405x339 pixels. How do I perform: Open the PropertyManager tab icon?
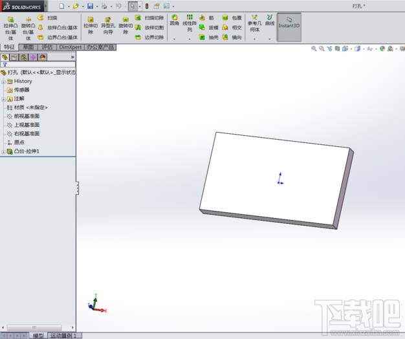point(14,58)
